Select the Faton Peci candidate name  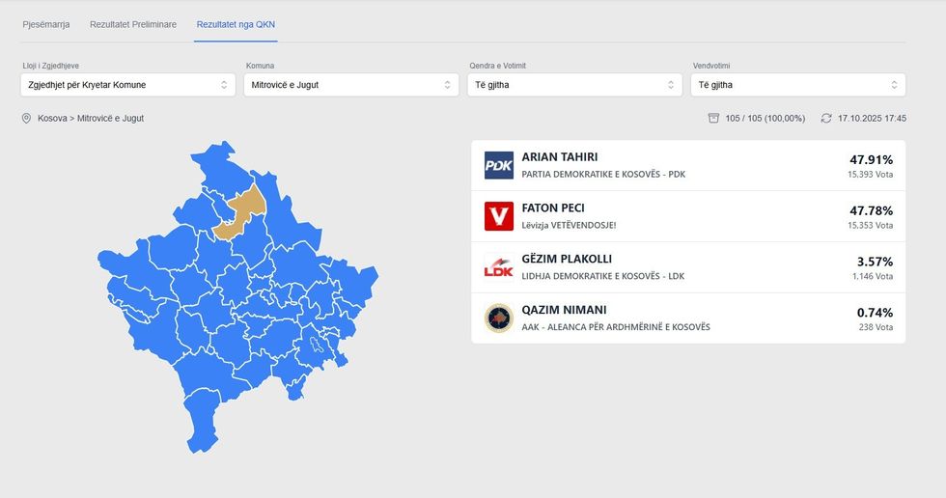pyautogui.click(x=553, y=207)
